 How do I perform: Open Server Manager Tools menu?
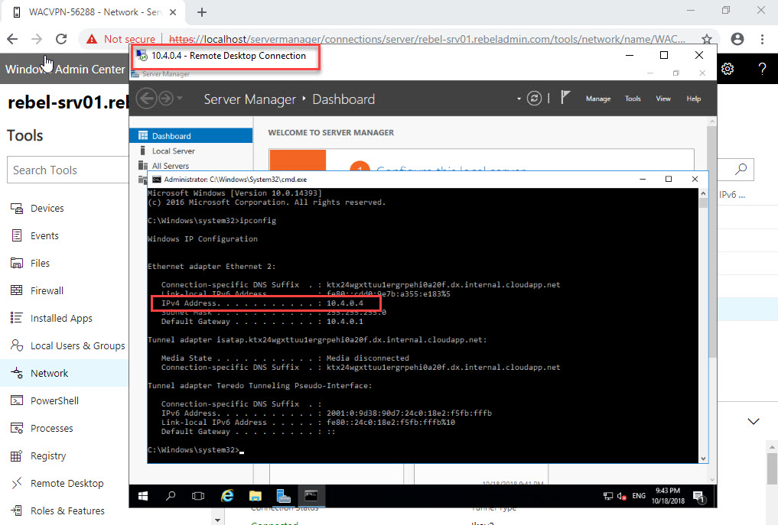coord(633,99)
